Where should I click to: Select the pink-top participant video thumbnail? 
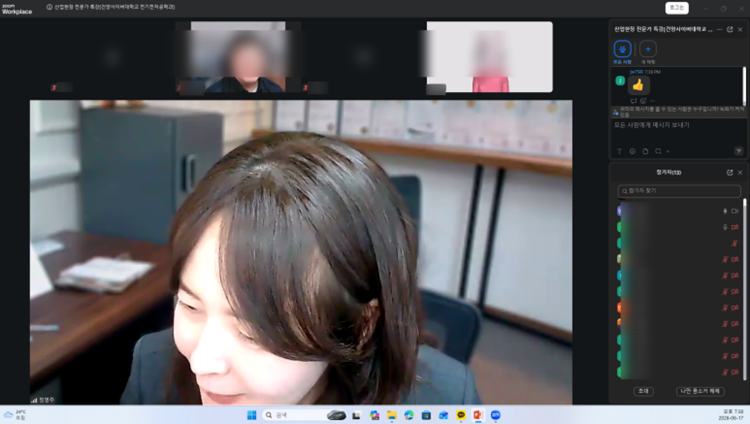[x=489, y=57]
